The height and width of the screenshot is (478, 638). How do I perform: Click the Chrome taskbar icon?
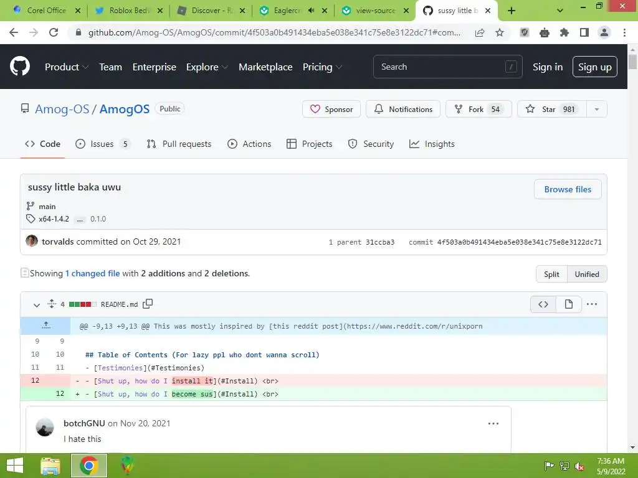pos(88,466)
